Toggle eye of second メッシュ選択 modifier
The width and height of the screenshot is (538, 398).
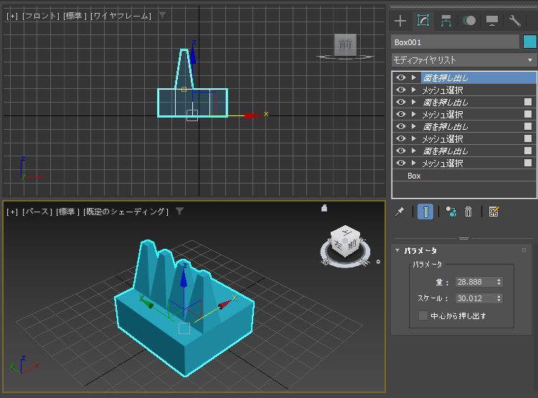tap(401, 114)
